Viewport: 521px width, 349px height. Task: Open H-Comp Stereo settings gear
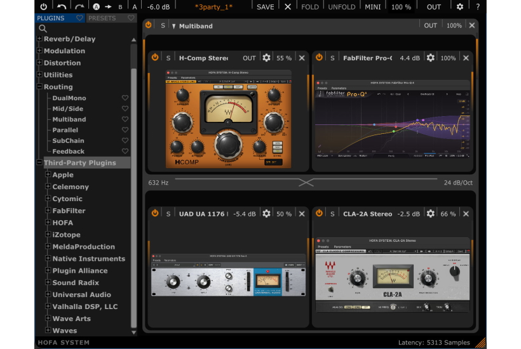coord(266,58)
